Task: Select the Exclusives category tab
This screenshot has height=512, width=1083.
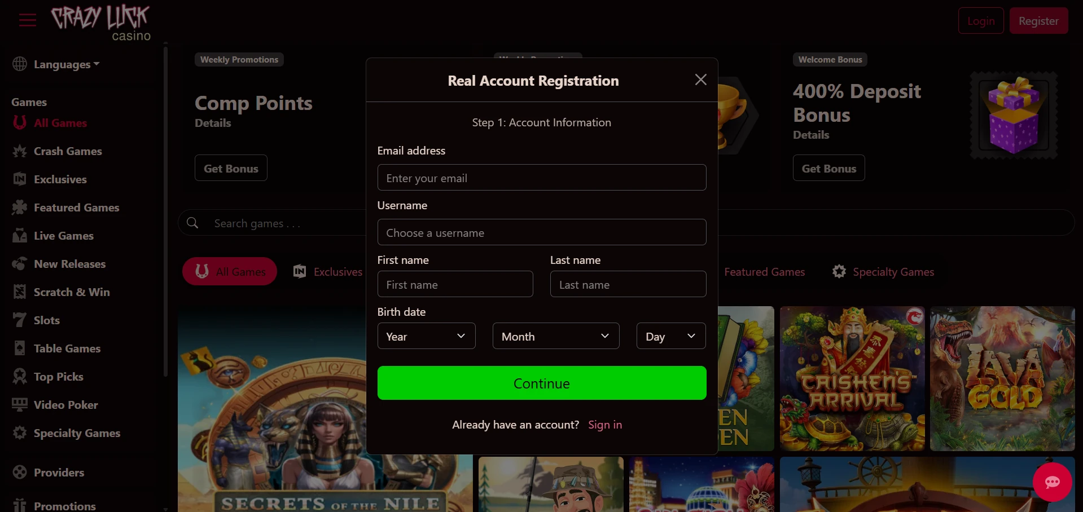Action: pyautogui.click(x=328, y=272)
